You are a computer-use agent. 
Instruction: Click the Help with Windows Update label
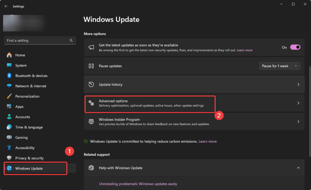coord(121,168)
